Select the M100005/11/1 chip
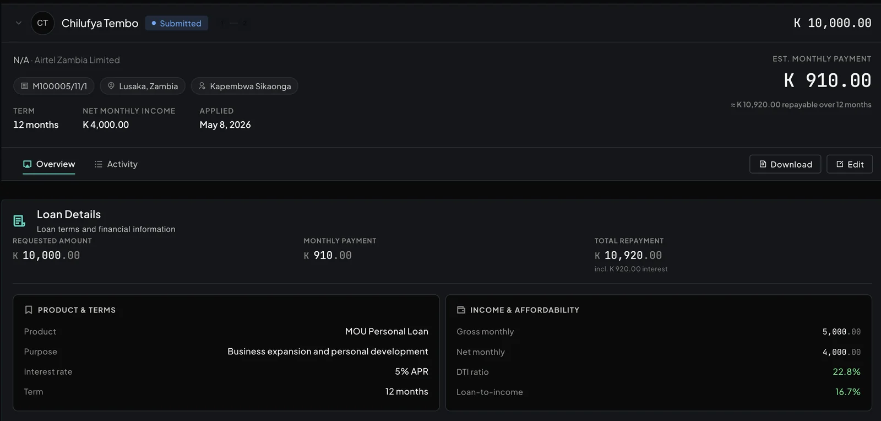 click(x=54, y=86)
